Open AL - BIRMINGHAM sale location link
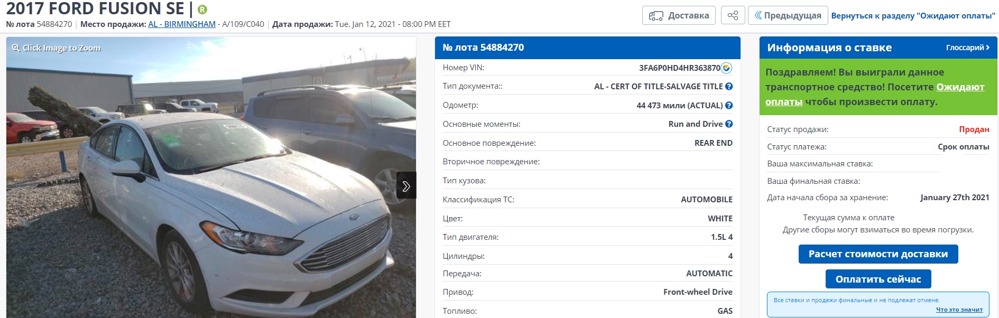The image size is (999, 318). (x=182, y=24)
